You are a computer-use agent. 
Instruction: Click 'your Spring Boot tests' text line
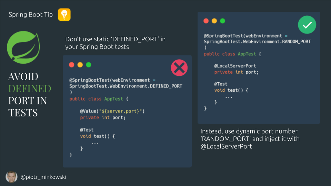[97, 47]
